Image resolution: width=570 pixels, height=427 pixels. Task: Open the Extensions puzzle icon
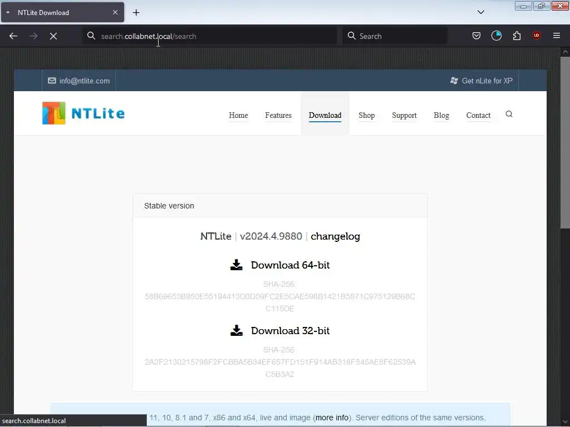pos(517,36)
